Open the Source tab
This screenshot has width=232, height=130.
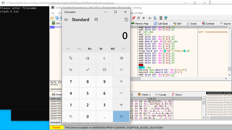[225, 24]
